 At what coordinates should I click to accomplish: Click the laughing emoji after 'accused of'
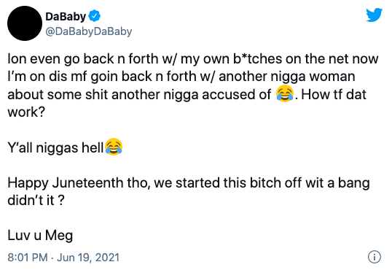285,93
